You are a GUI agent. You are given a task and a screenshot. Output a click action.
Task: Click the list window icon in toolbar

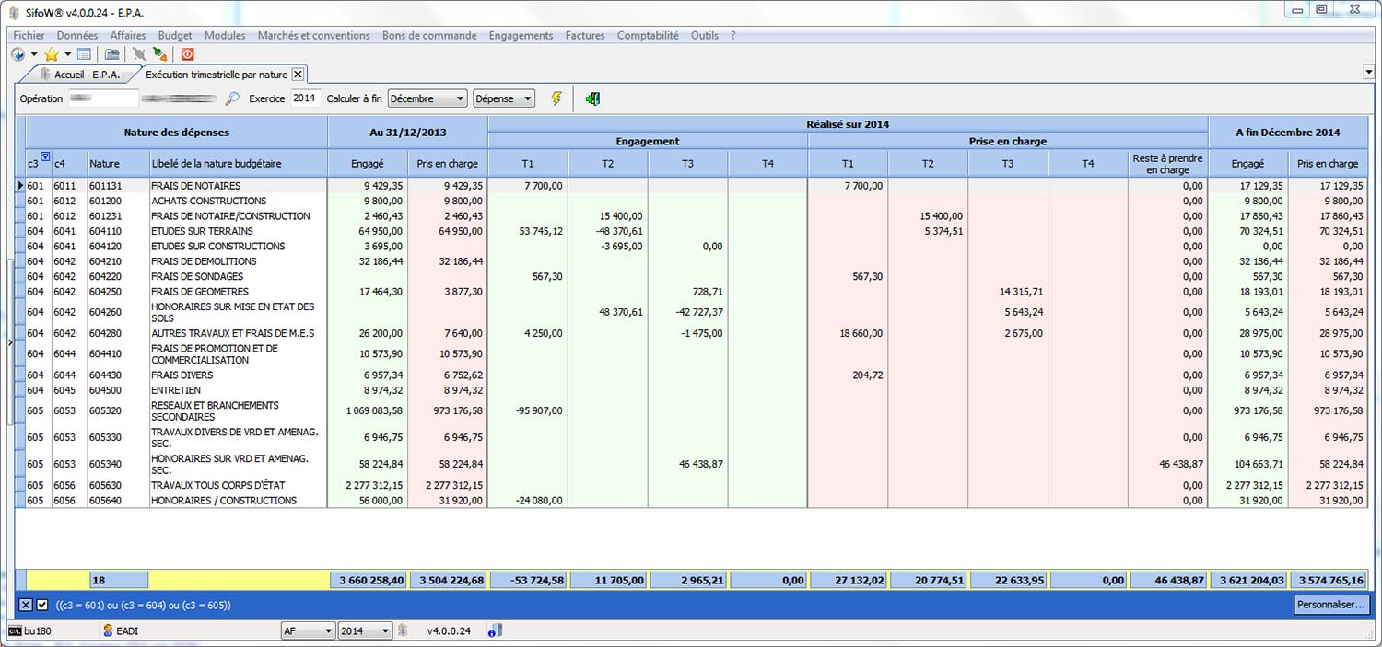click(x=84, y=54)
